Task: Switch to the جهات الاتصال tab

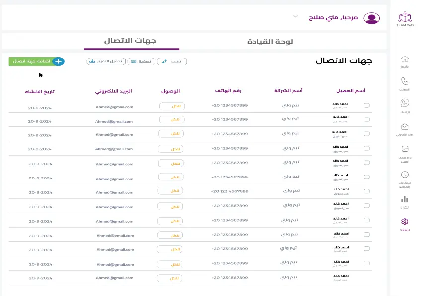Action: 131,41
